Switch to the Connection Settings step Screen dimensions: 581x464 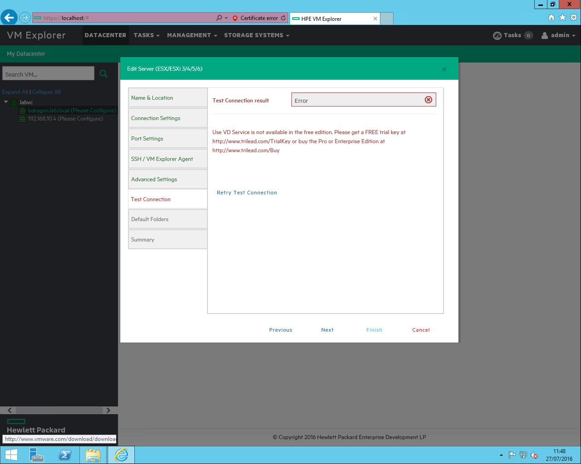(155, 118)
